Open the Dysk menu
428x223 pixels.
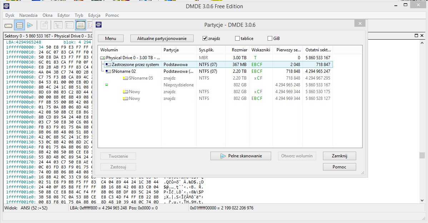(10, 15)
